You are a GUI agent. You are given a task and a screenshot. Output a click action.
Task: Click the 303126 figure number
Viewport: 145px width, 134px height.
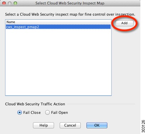click(x=143, y=126)
